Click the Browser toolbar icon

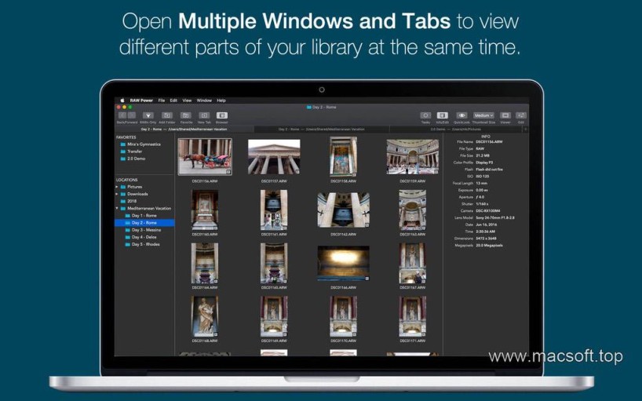point(222,115)
